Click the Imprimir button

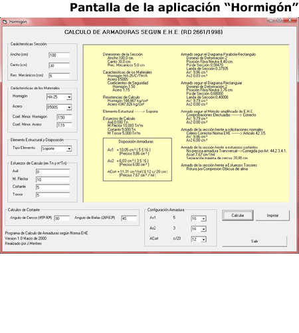coord(272,215)
